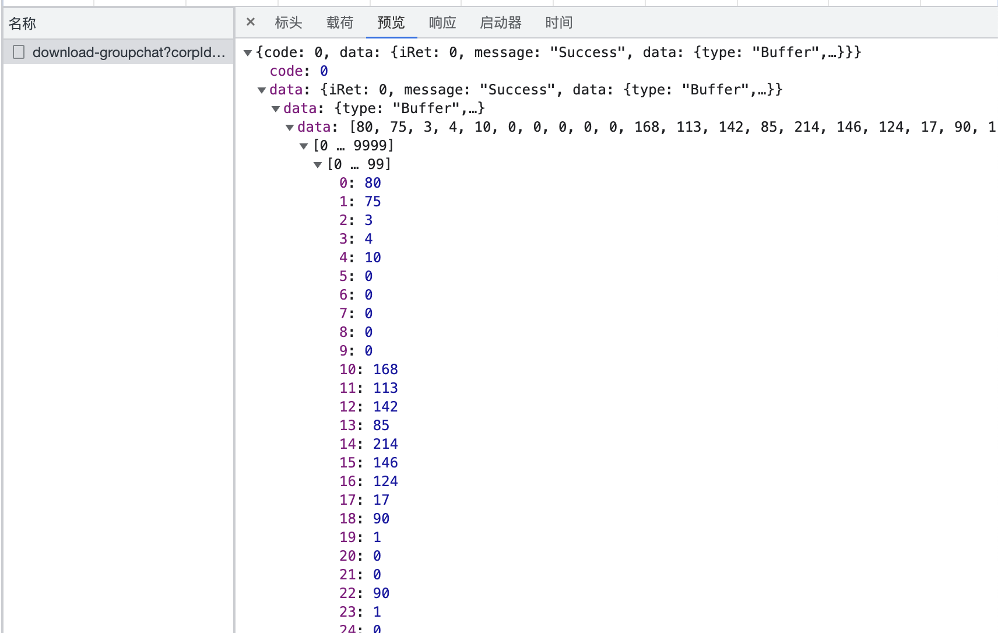
Task: Select the 预览 preview tab
Action: pyautogui.click(x=391, y=22)
